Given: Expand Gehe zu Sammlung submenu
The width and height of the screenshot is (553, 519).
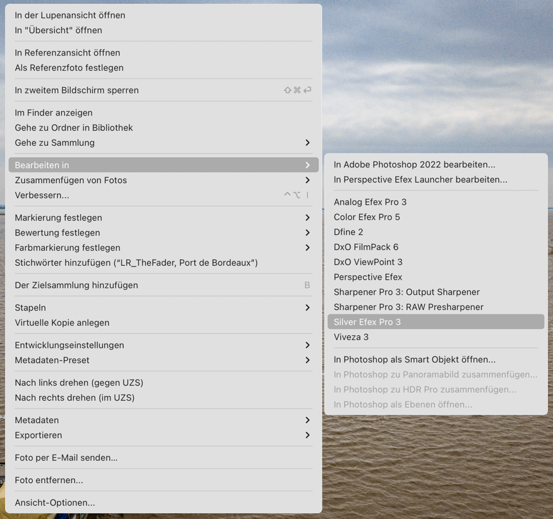Looking at the screenshot, I should click(164, 143).
